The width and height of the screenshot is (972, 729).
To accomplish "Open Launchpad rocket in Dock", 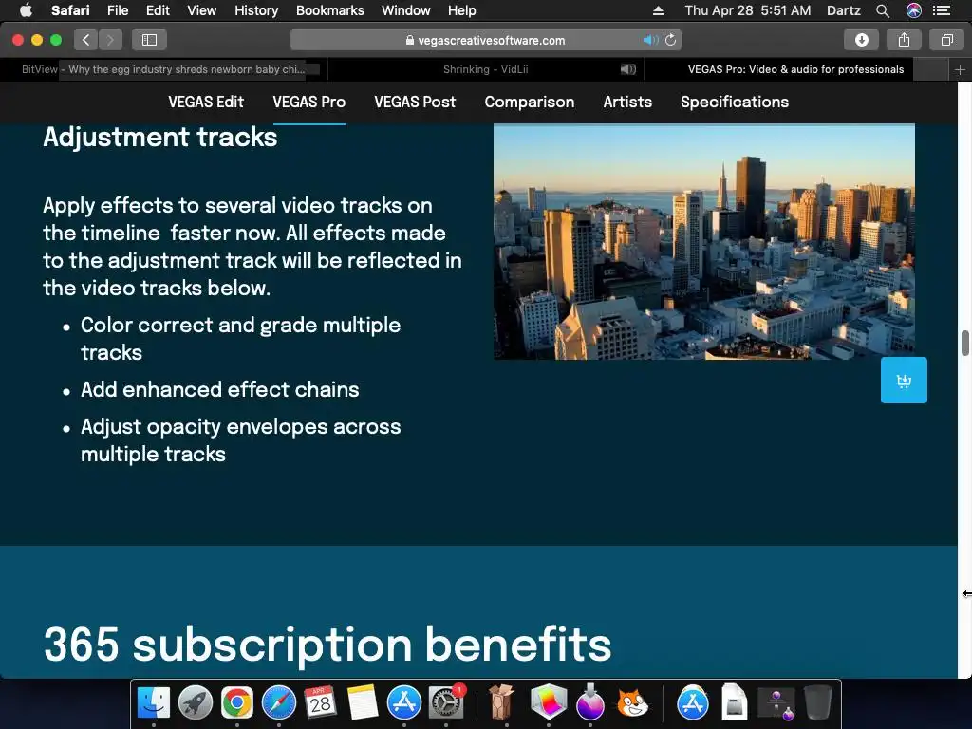I will [x=196, y=703].
